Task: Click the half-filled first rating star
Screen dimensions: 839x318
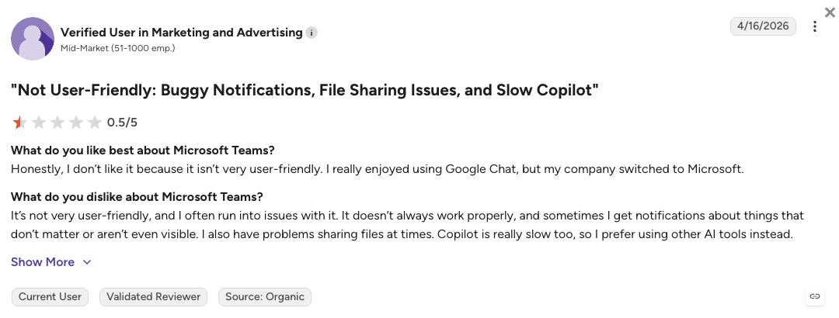Action: (x=19, y=123)
